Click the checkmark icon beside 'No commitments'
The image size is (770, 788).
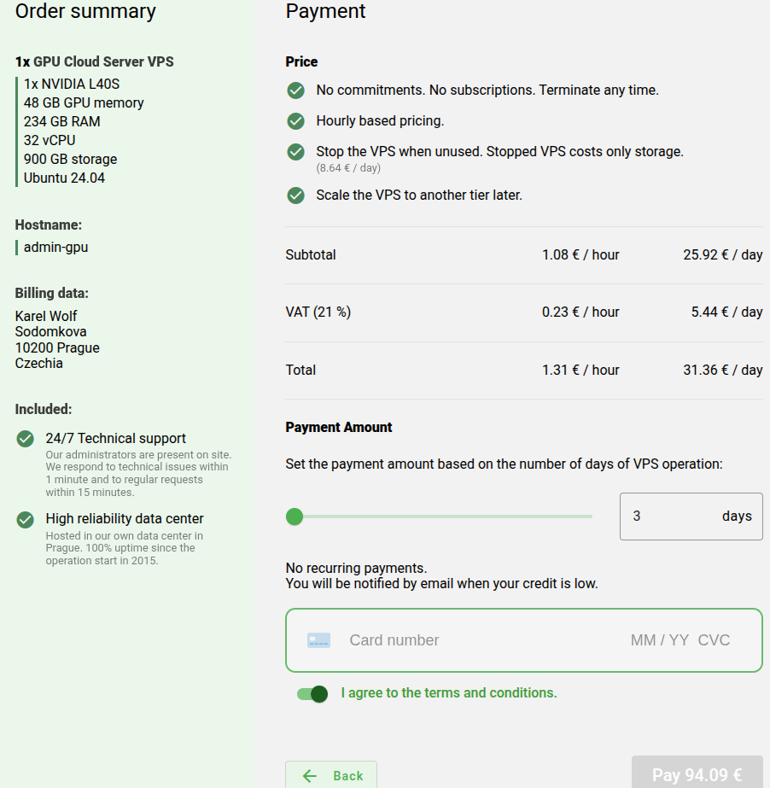coord(296,90)
